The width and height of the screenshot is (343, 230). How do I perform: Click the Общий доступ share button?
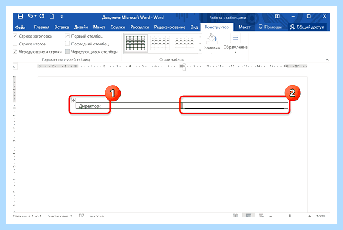tap(307, 27)
